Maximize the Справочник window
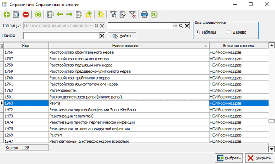Viewport: 275px width, 164px height. coord(251,5)
